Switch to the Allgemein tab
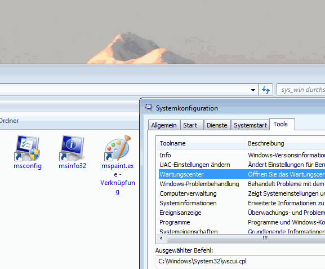 (164, 125)
